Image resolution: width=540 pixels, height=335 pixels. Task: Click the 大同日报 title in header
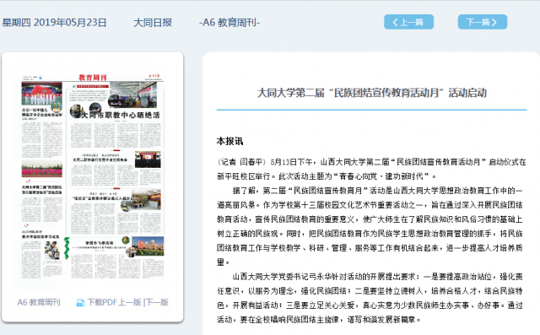(153, 23)
